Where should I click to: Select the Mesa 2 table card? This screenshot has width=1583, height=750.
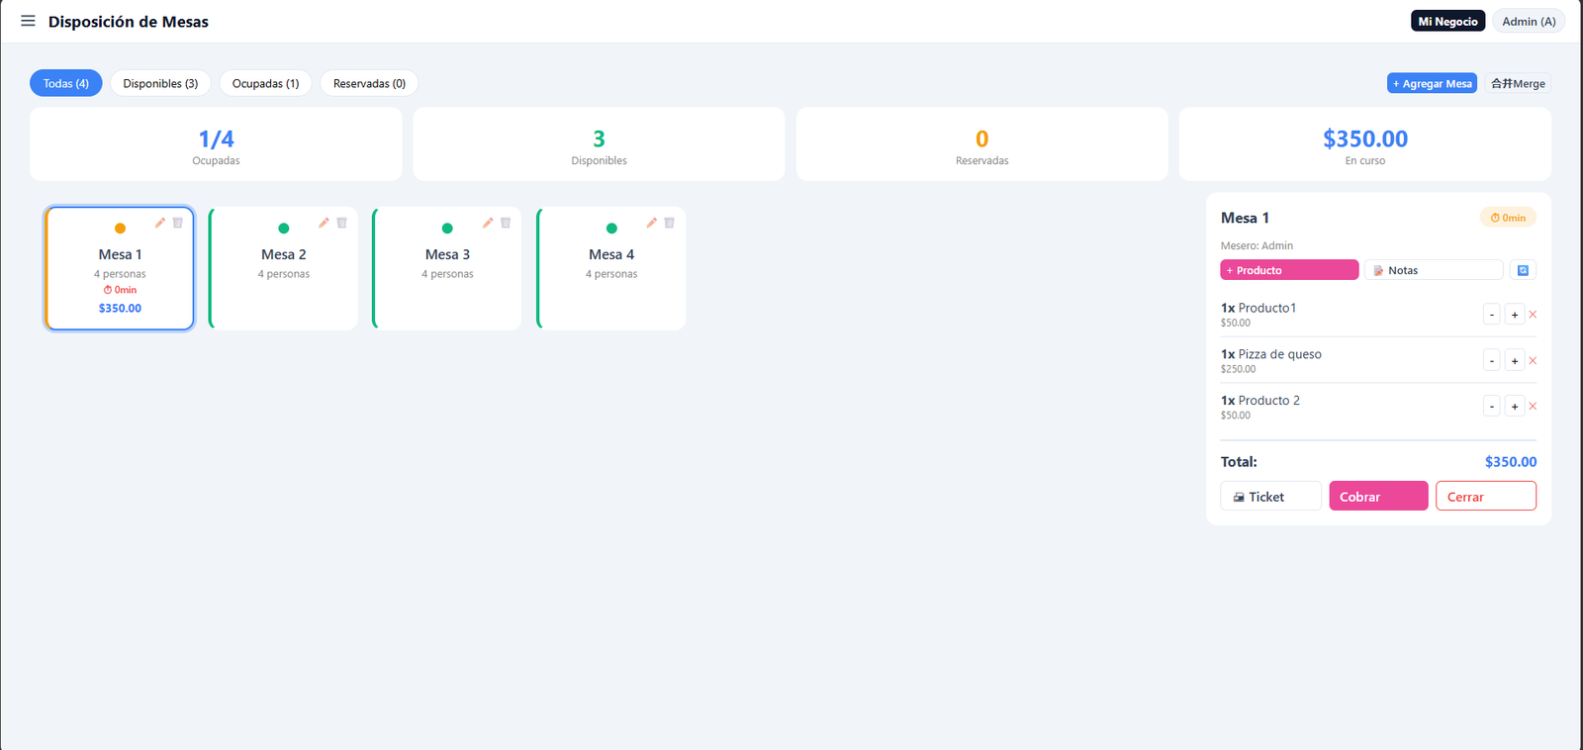[x=283, y=268]
